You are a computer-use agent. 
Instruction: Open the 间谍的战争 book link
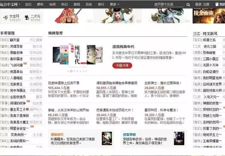[x=18, y=103]
